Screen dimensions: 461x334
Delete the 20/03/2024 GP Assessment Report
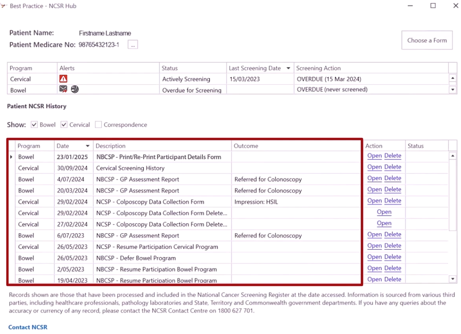click(393, 189)
